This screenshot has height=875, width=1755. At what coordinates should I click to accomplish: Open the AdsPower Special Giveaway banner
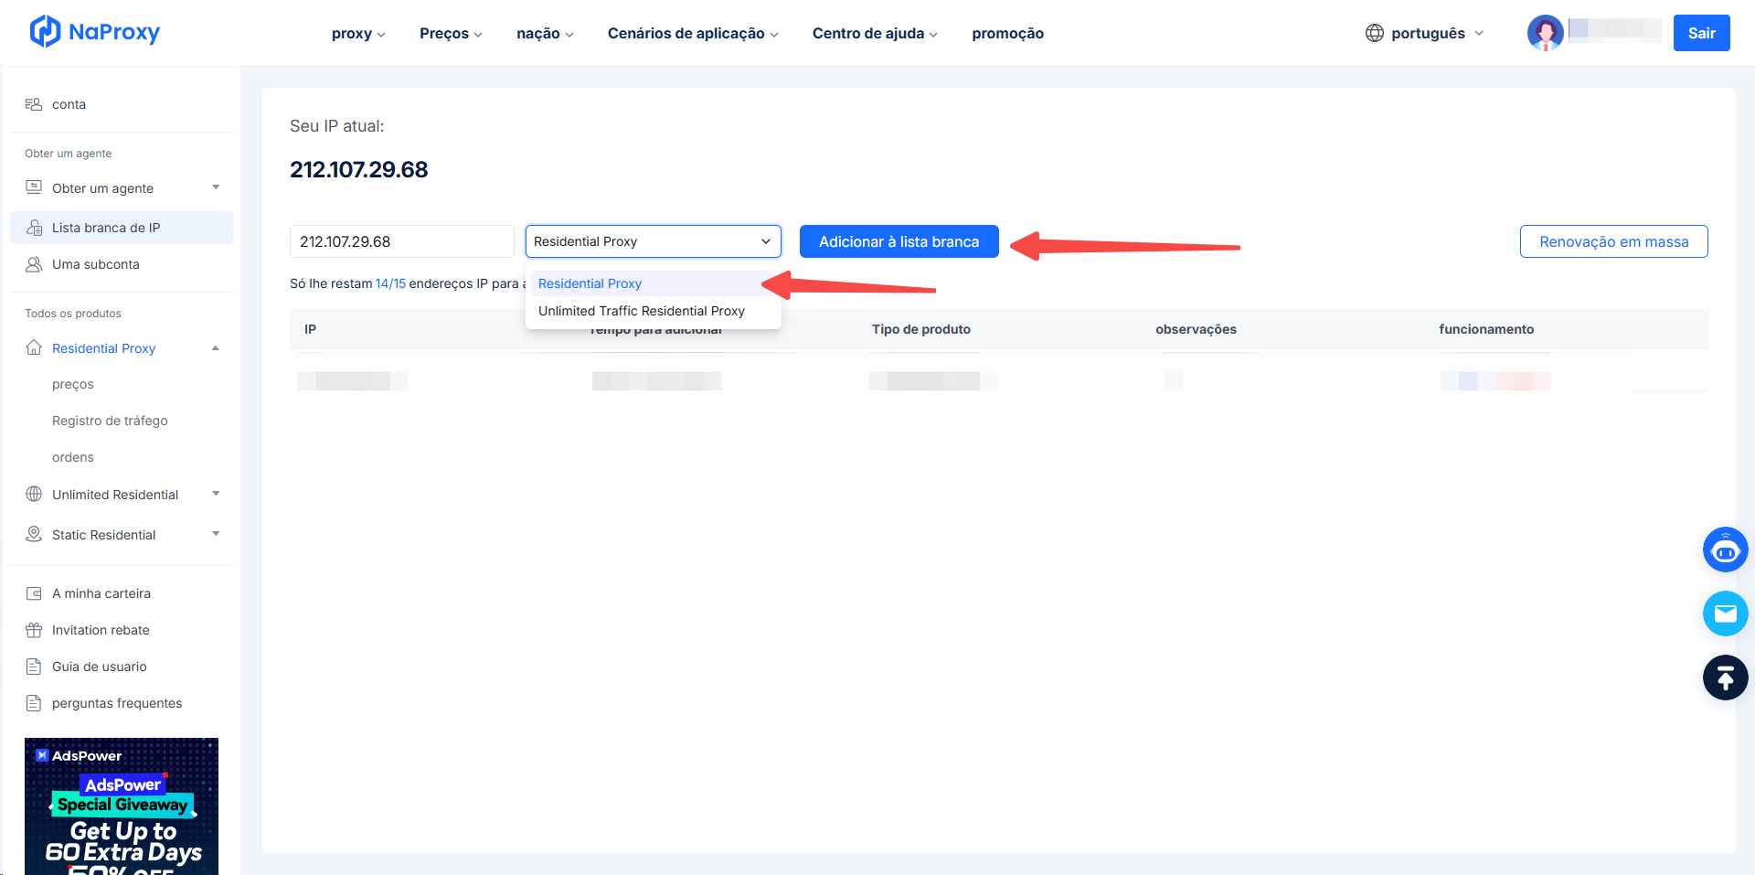point(122,806)
